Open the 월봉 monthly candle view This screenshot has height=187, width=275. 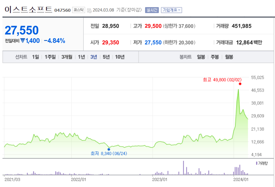pos(228,57)
